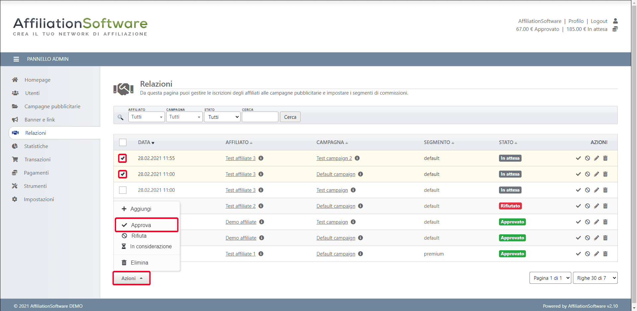Uncheck the 28.02.2021 11:55 row checkbox
Screen dimensions: 637x311
[123, 158]
